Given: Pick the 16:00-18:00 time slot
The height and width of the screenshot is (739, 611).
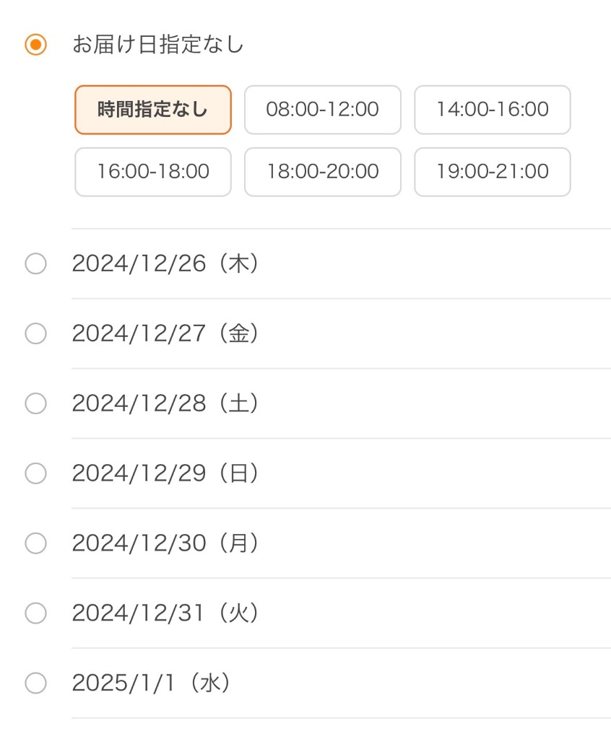Looking at the screenshot, I should coord(153,172).
